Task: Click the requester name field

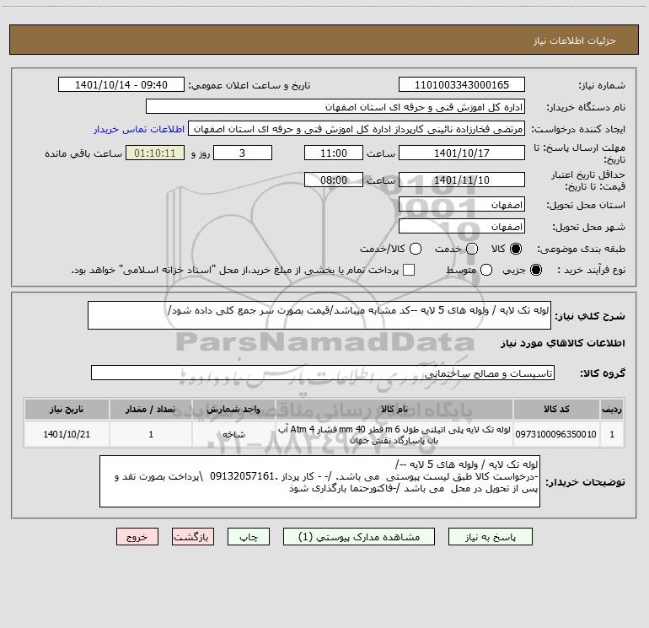Action: [x=357, y=129]
